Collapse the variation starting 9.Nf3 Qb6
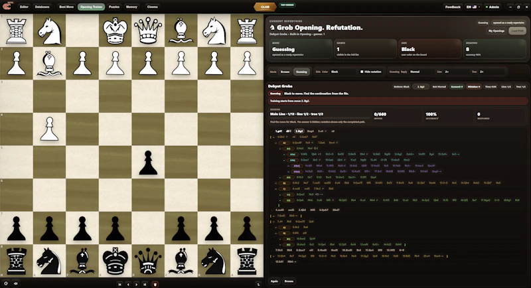This screenshot has width=531, height=288. coord(285,155)
